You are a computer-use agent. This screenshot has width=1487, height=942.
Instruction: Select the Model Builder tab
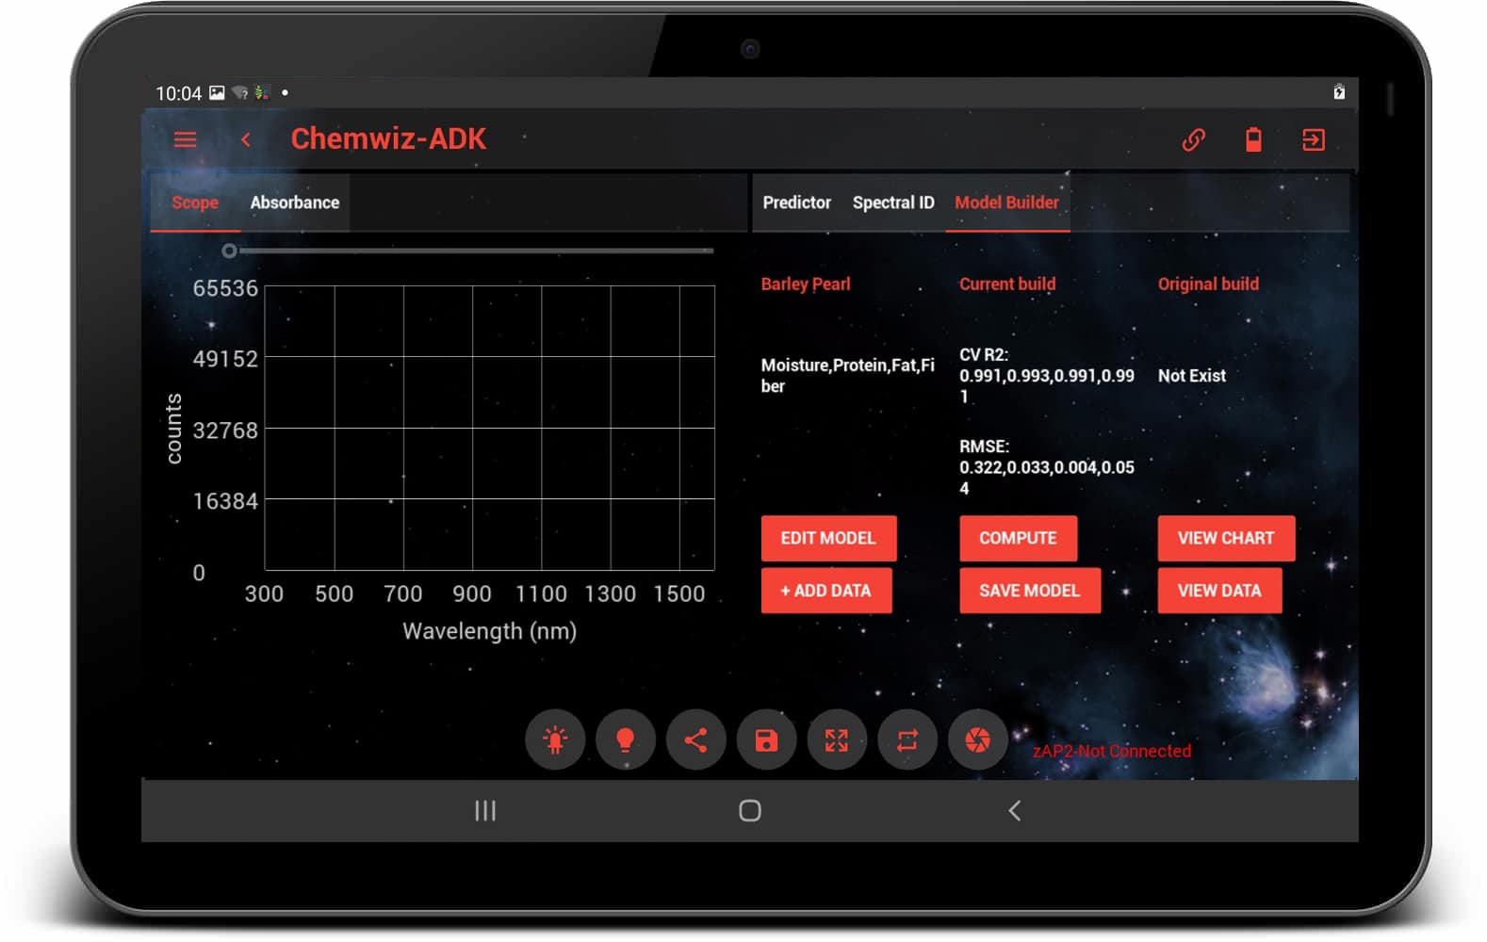click(1007, 203)
